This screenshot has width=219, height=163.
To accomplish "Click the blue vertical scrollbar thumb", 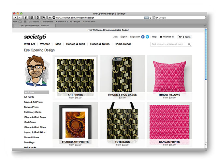I will click(206, 54).
